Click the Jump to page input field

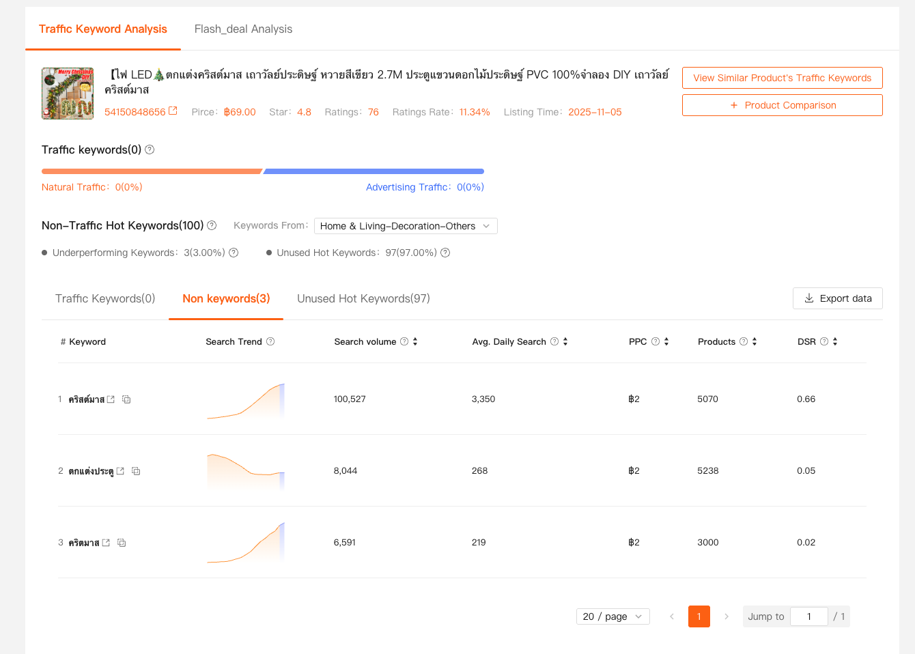click(x=808, y=616)
